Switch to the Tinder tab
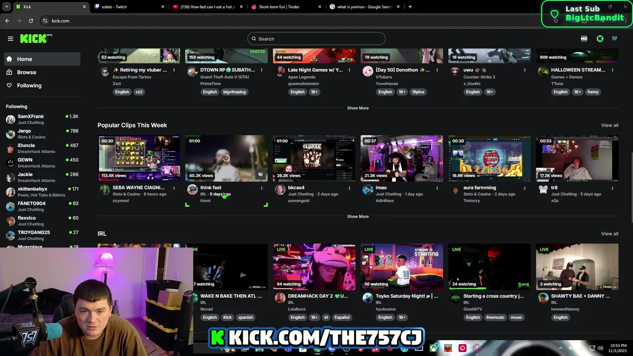 pyautogui.click(x=285, y=7)
